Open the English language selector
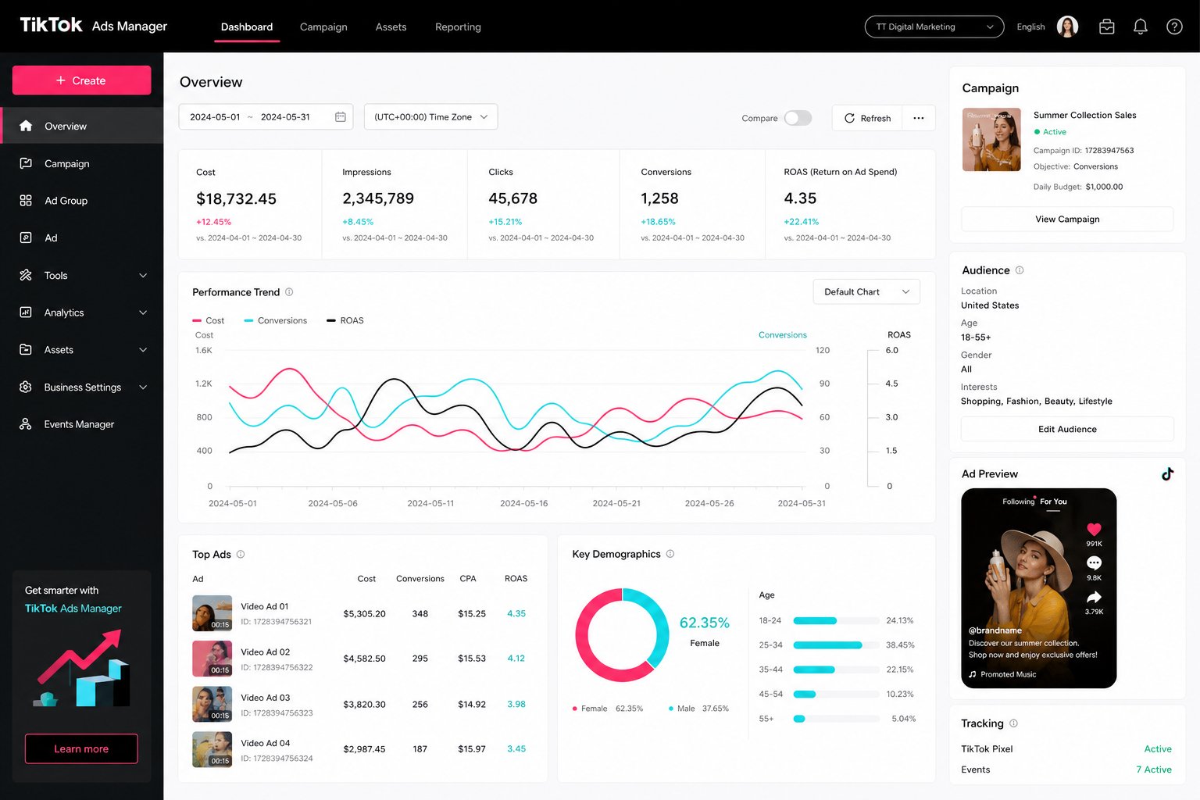Viewport: 1200px width, 800px height. 1030,27
